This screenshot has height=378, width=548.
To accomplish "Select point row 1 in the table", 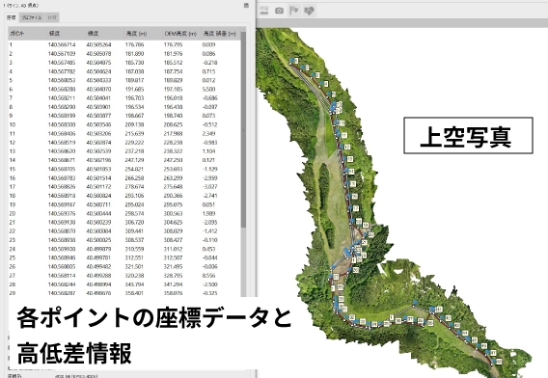I will point(124,44).
